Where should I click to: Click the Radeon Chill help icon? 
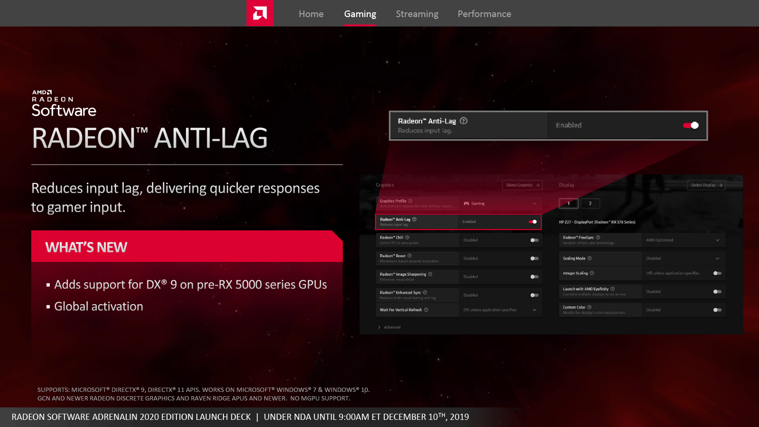tap(407, 237)
